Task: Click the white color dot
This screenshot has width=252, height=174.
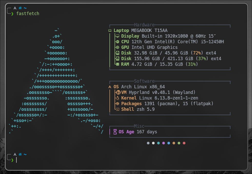Action: click(x=153, y=143)
